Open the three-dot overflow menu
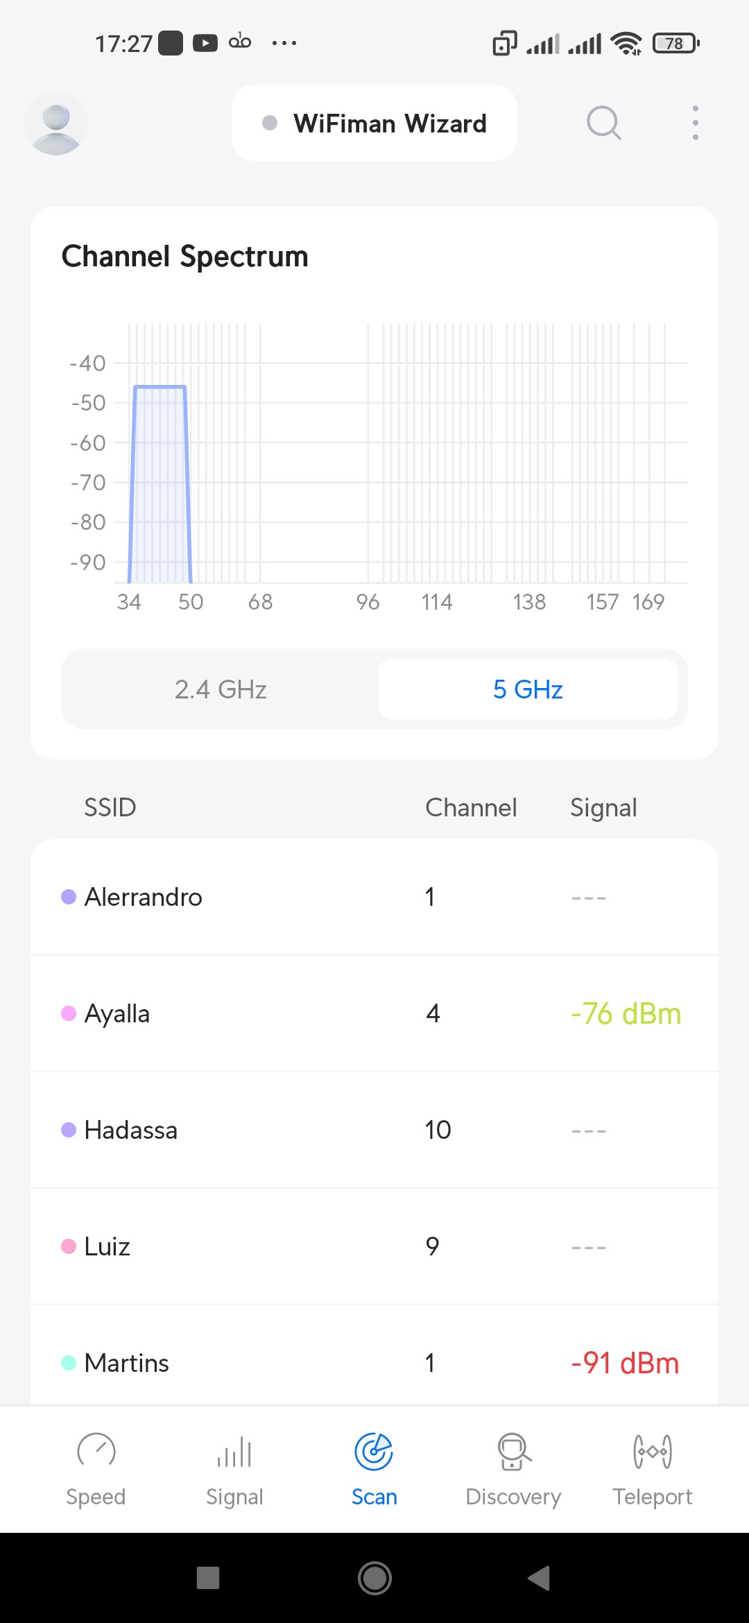The width and height of the screenshot is (749, 1623). point(695,123)
